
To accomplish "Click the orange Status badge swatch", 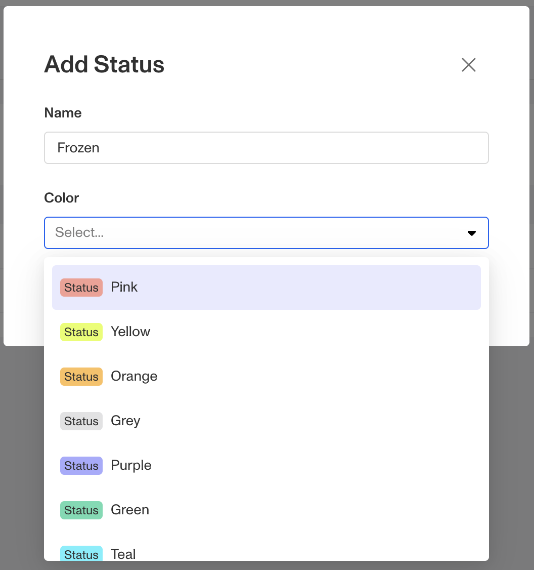I will coord(81,377).
